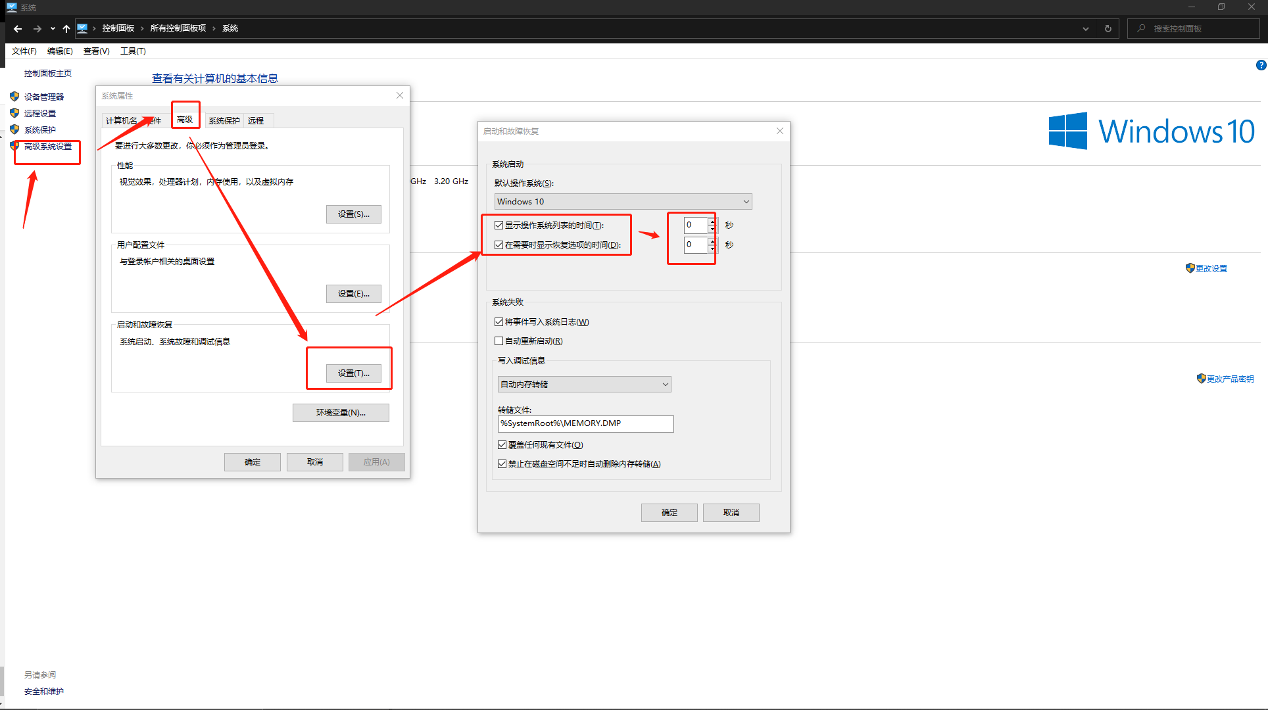The height and width of the screenshot is (710, 1268).
Task: Enable 自动重新启动 checkbox
Action: 499,341
